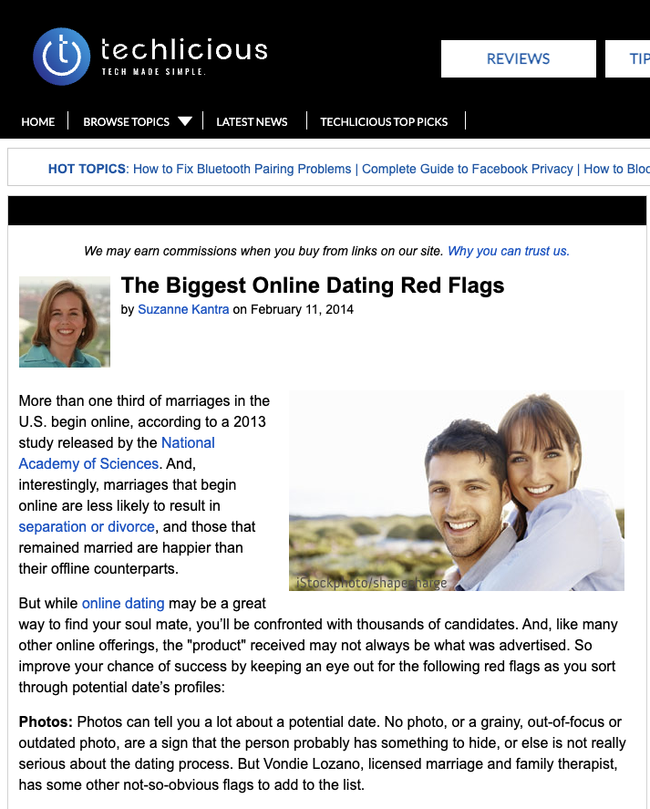The width and height of the screenshot is (650, 809).
Task: Open National Academy of Sciences link
Action: [117, 453]
